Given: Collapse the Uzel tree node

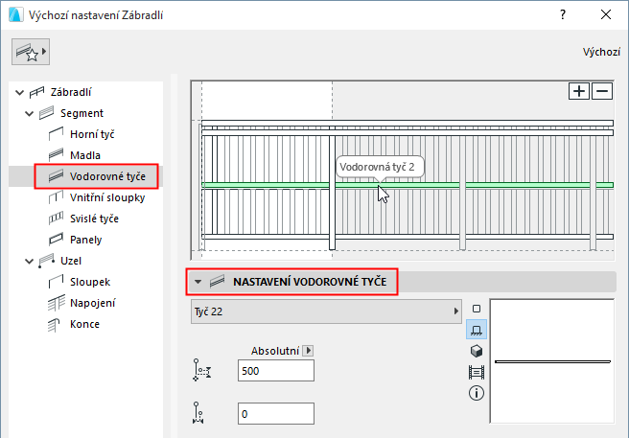Looking at the screenshot, I should tap(30, 261).
